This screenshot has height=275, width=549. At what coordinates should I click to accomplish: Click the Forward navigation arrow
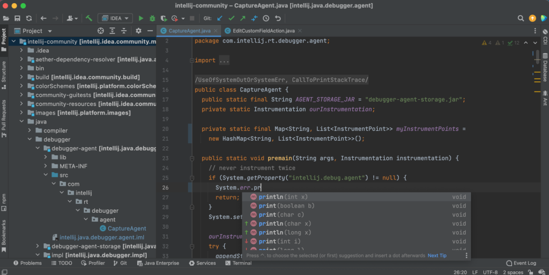point(55,18)
